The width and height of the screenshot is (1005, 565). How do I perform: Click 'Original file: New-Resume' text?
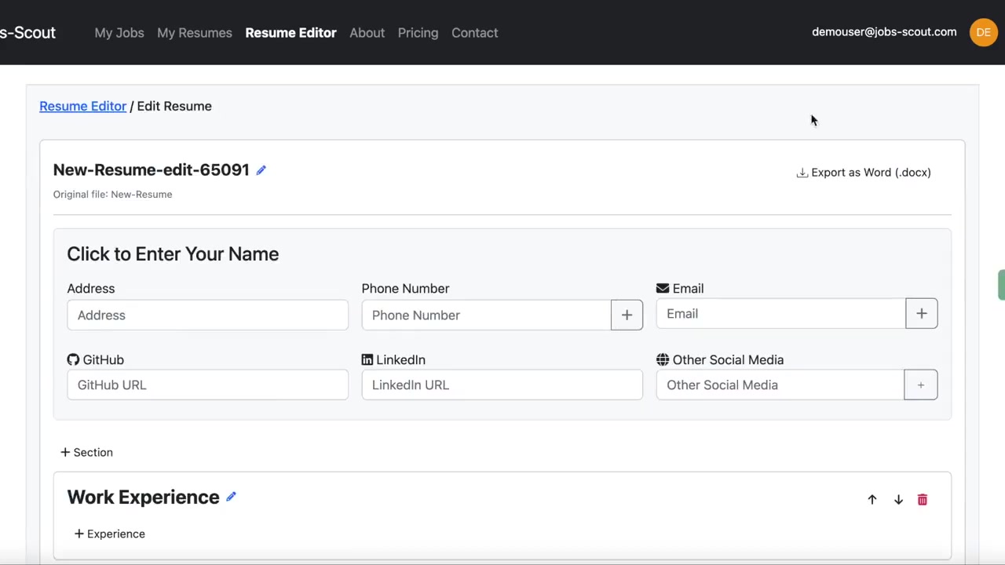tap(112, 195)
